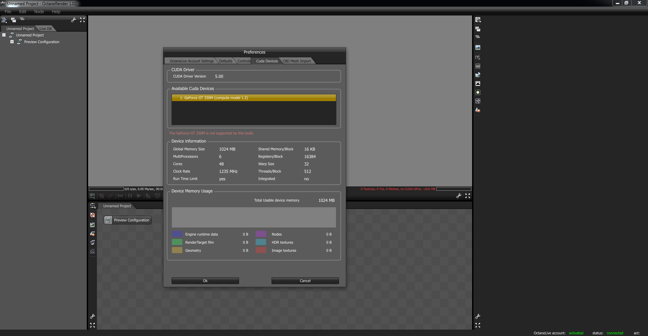Viewport: 648px width, 336px height.
Task: Select Unnamed Project graph editor tab
Action: coord(117,206)
